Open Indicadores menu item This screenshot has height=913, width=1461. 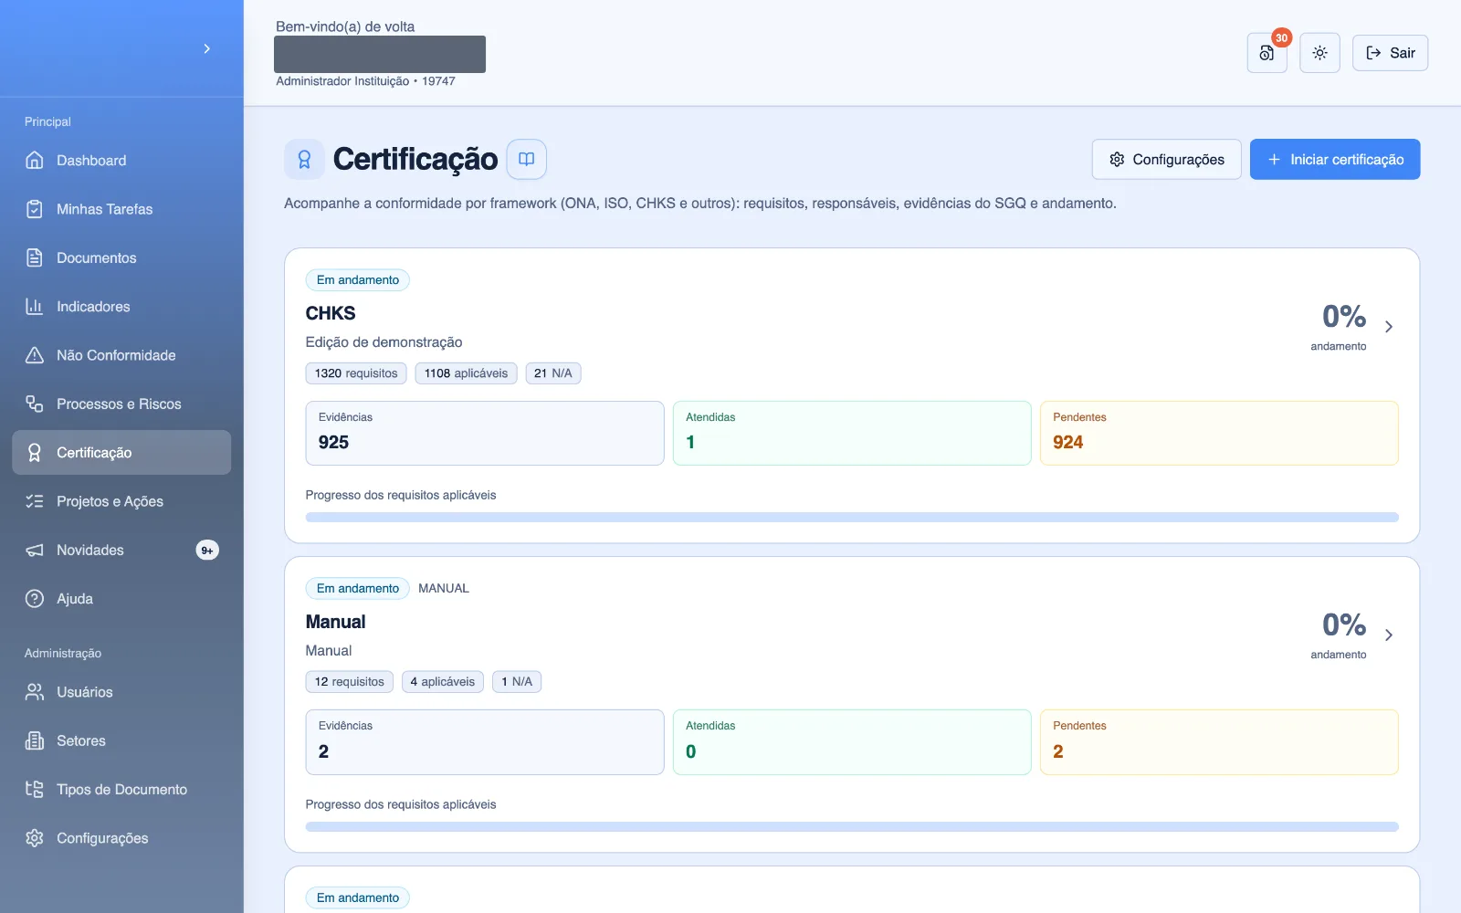(121, 307)
